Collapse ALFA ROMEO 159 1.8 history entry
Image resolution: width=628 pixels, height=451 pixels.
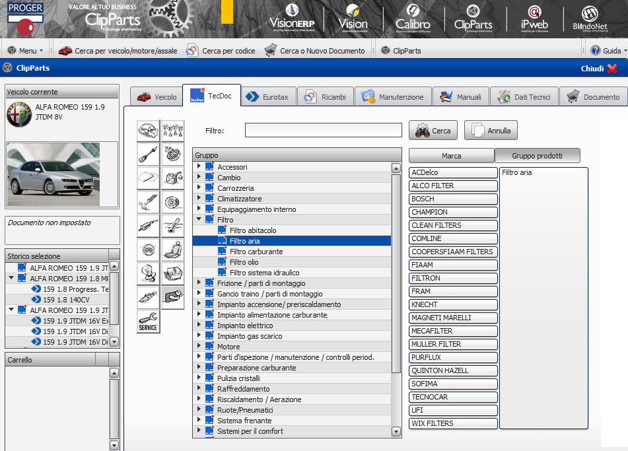click(x=11, y=277)
